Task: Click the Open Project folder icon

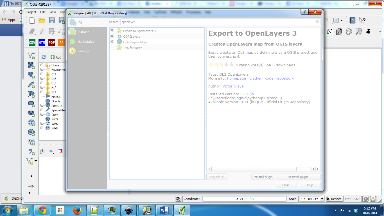Action: tap(42, 20)
